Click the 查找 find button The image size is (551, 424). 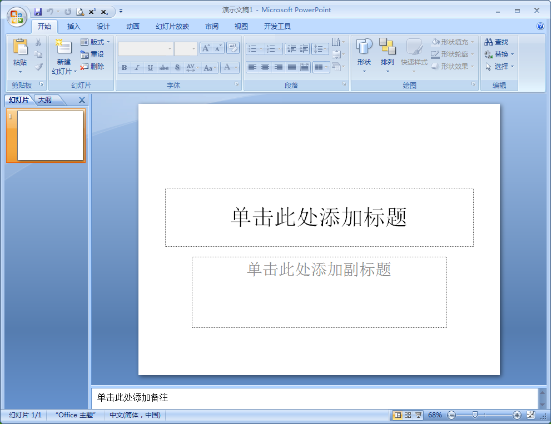coord(496,42)
